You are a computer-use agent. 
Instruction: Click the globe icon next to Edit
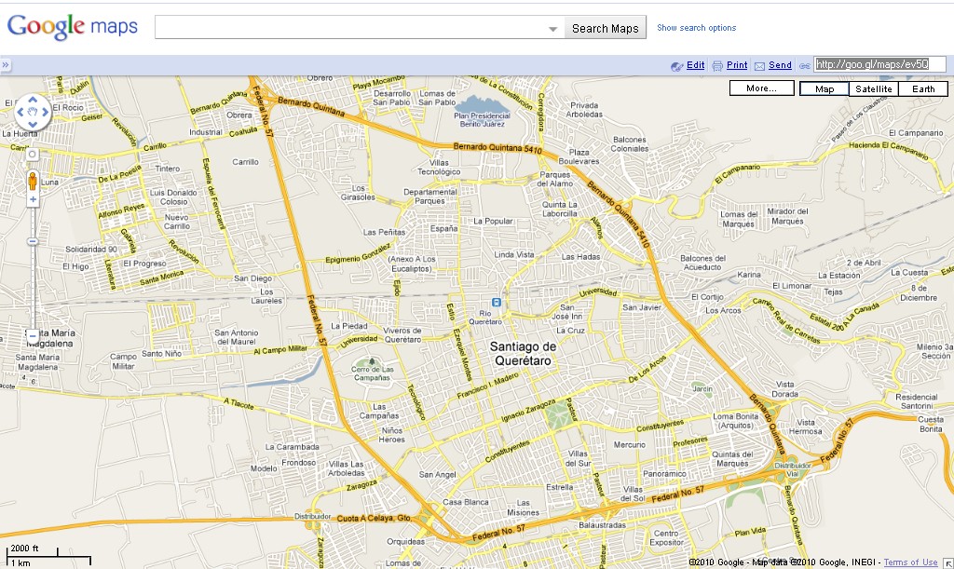[677, 65]
